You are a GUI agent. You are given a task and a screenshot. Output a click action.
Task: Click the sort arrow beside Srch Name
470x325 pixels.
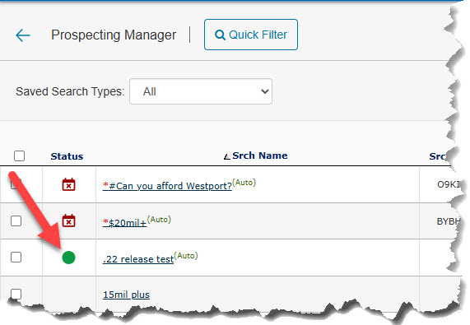pyautogui.click(x=227, y=156)
